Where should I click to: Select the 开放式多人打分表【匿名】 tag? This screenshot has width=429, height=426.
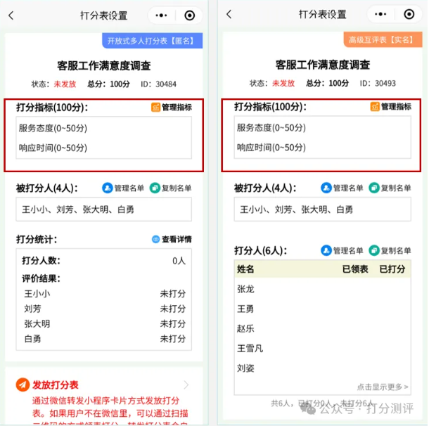click(153, 41)
